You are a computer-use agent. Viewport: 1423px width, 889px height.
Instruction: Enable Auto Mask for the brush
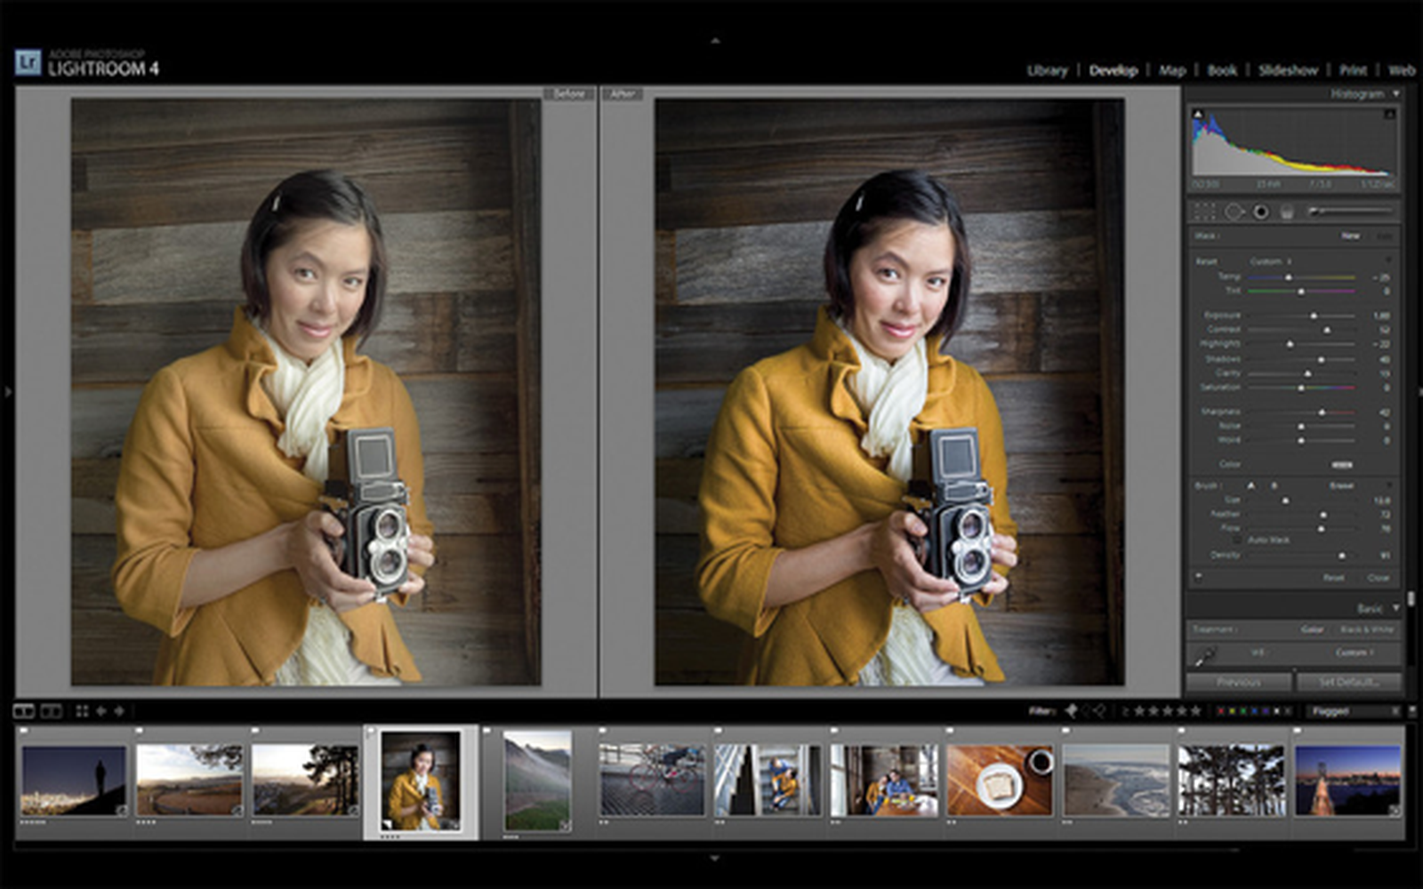click(x=1236, y=540)
